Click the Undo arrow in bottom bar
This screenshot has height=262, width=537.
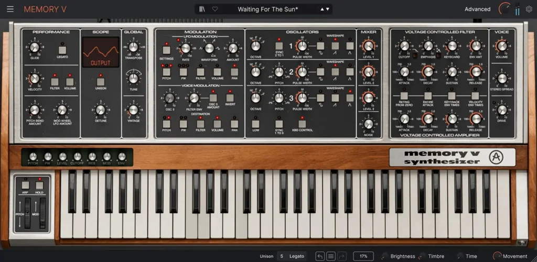(x=319, y=256)
